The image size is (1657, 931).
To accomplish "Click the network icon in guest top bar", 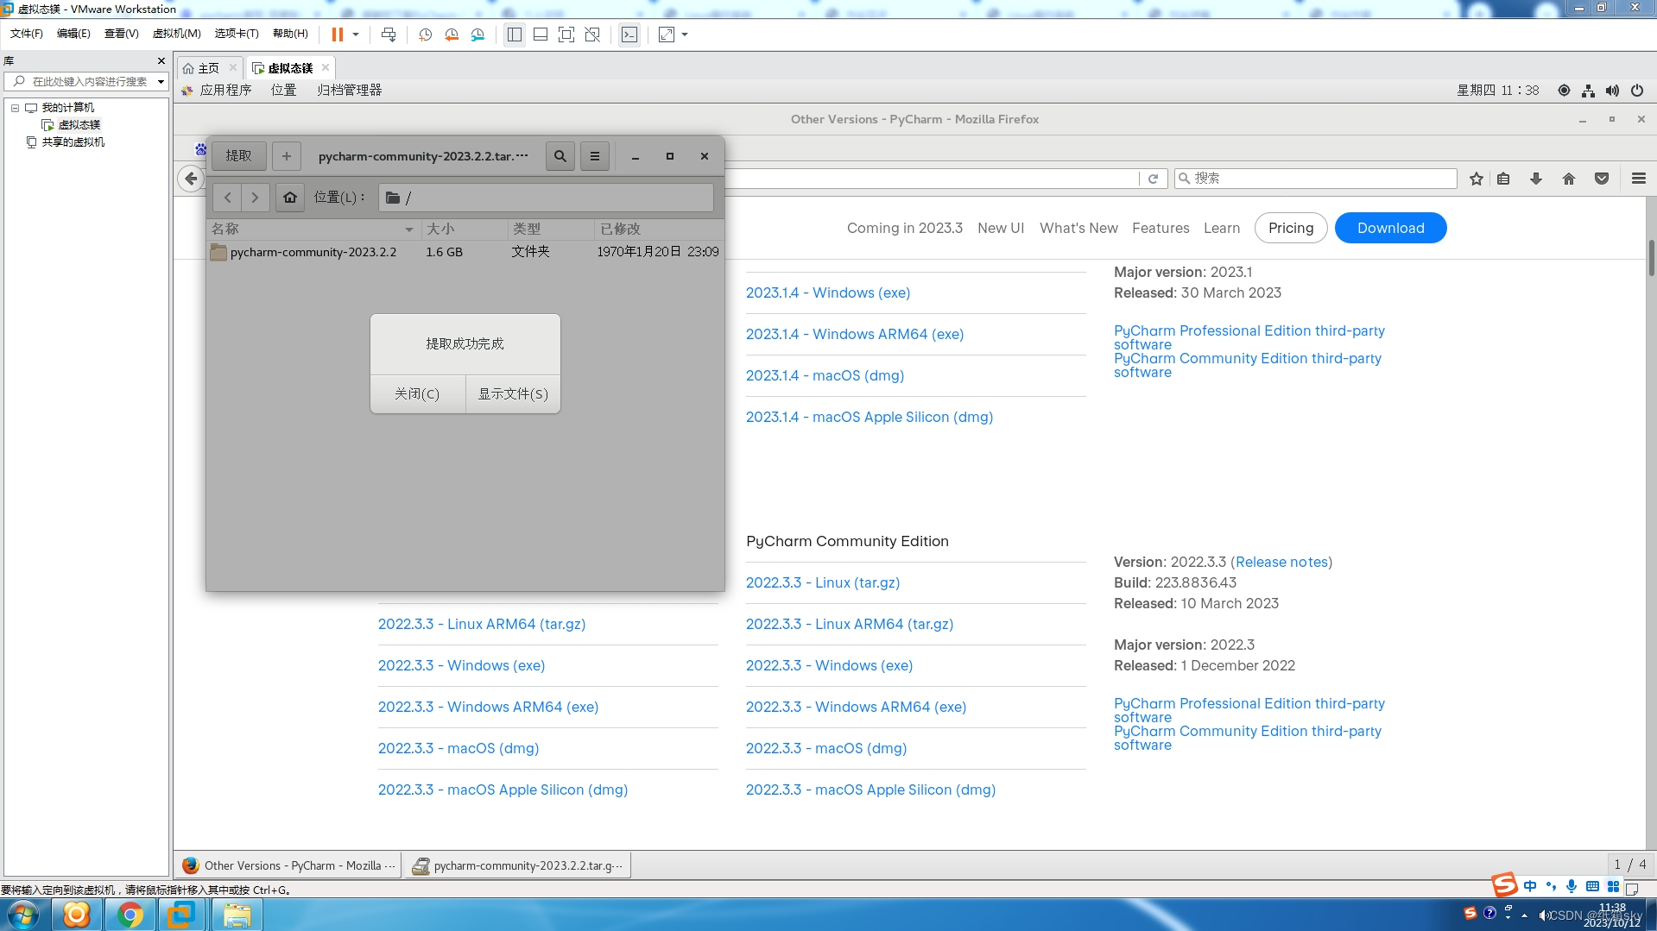I will tap(1588, 91).
